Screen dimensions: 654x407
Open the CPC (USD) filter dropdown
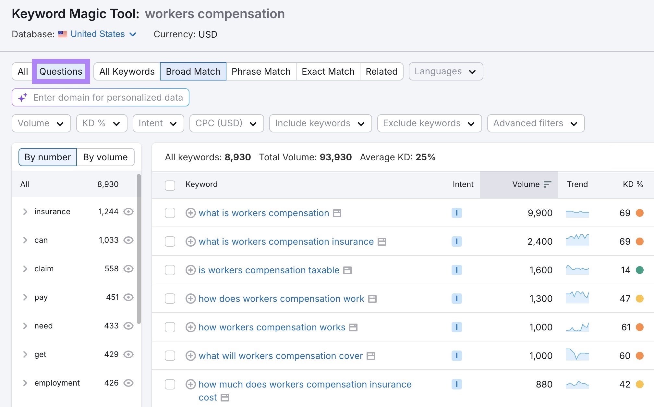pyautogui.click(x=226, y=123)
